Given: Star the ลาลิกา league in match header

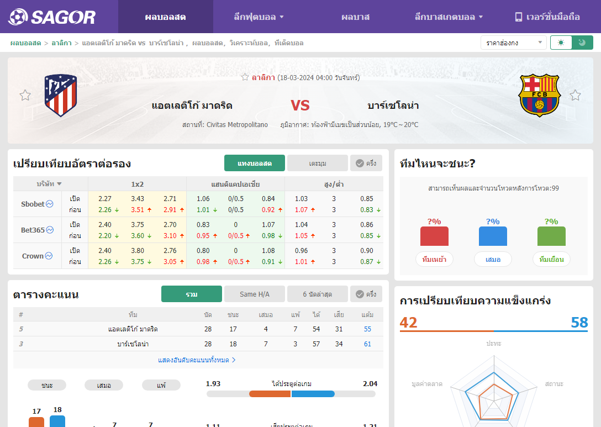Looking at the screenshot, I should click(x=245, y=77).
